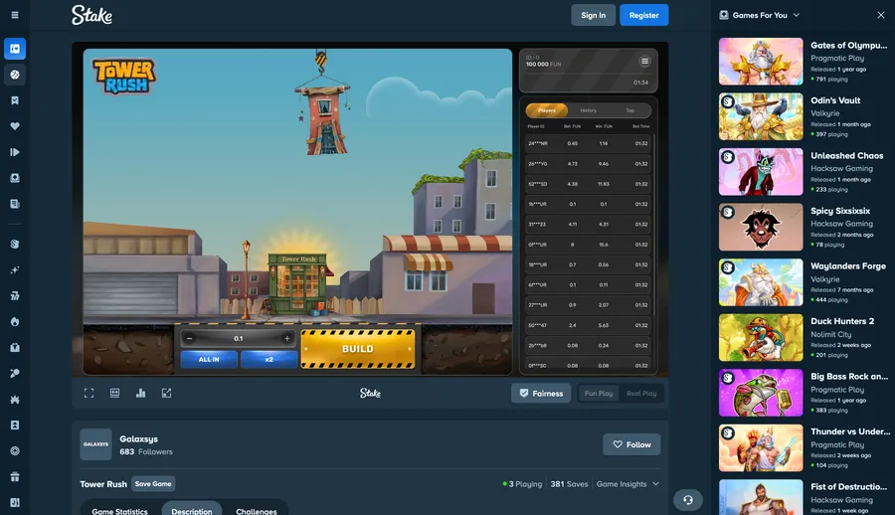The width and height of the screenshot is (895, 515).
Task: Click the Tower Rush logo in the game
Action: click(124, 77)
